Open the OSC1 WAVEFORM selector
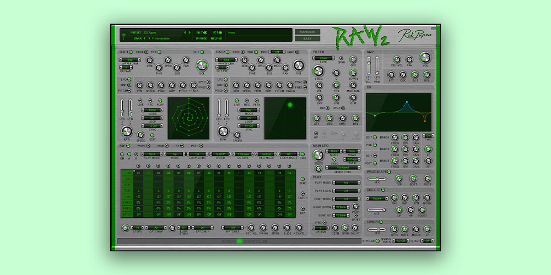Screen dimensions: 551x275 pos(130,59)
